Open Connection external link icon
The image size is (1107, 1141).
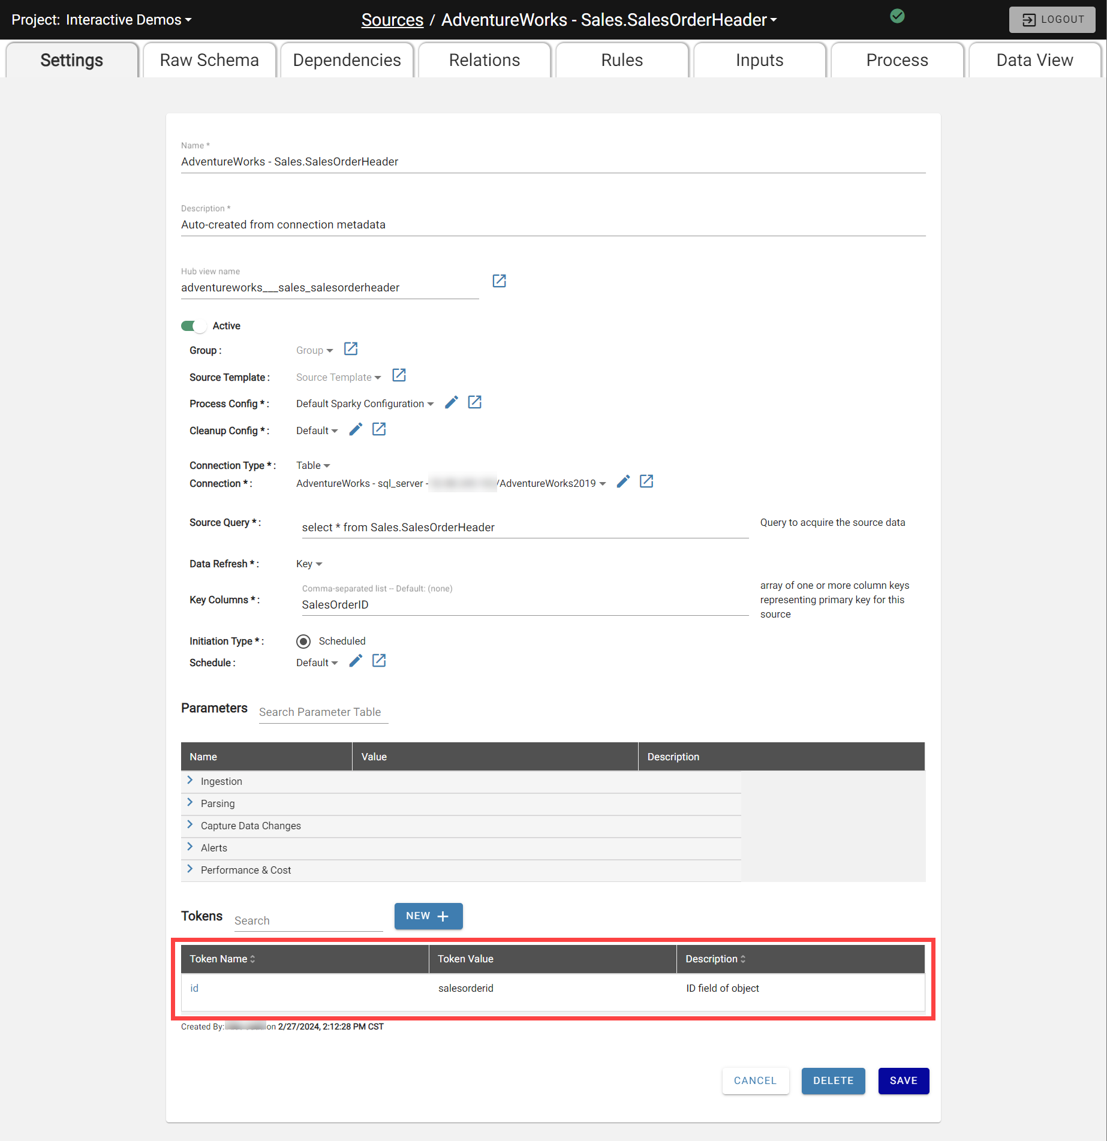(646, 481)
